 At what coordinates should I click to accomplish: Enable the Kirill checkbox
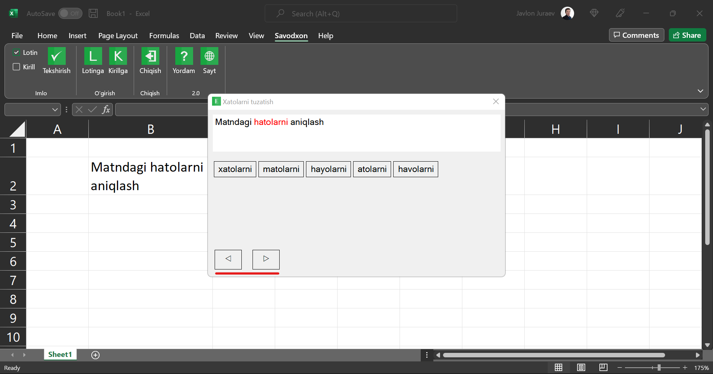coord(16,67)
